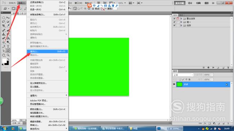The height and width of the screenshot is (131, 234).
Task: Select the Zoom magnifier tool
Action: (8, 55)
